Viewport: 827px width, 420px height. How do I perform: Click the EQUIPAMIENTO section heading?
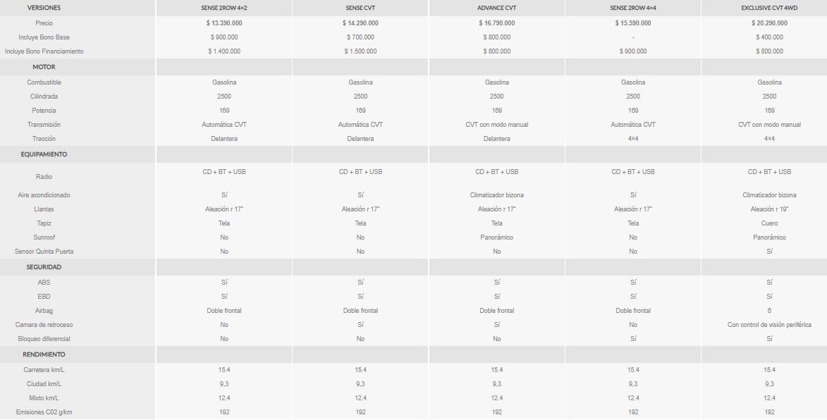[x=44, y=154]
